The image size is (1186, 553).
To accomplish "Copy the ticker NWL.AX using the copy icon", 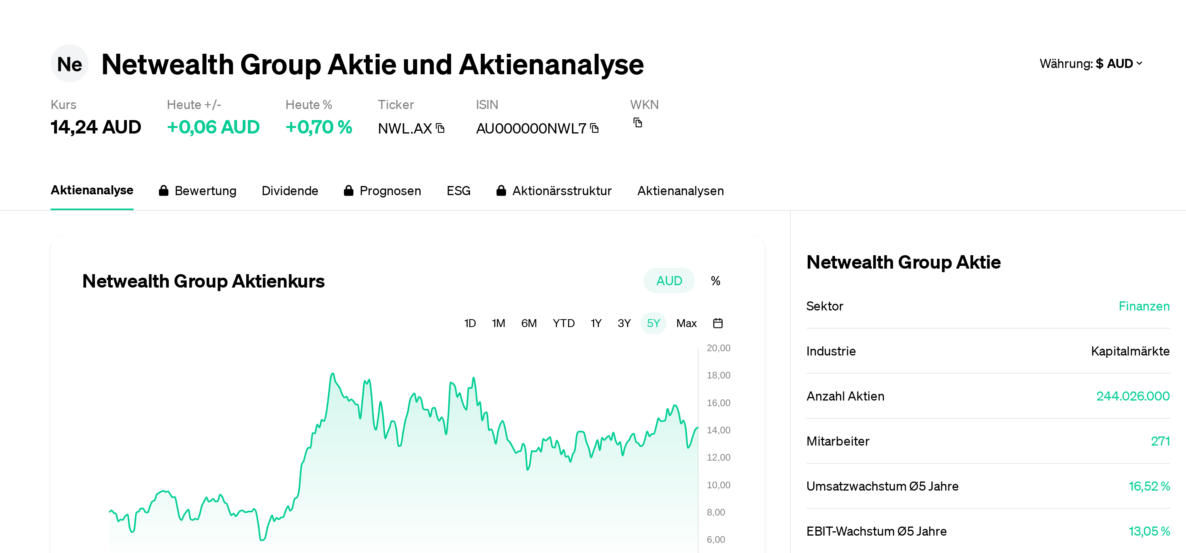I will pyautogui.click(x=440, y=129).
